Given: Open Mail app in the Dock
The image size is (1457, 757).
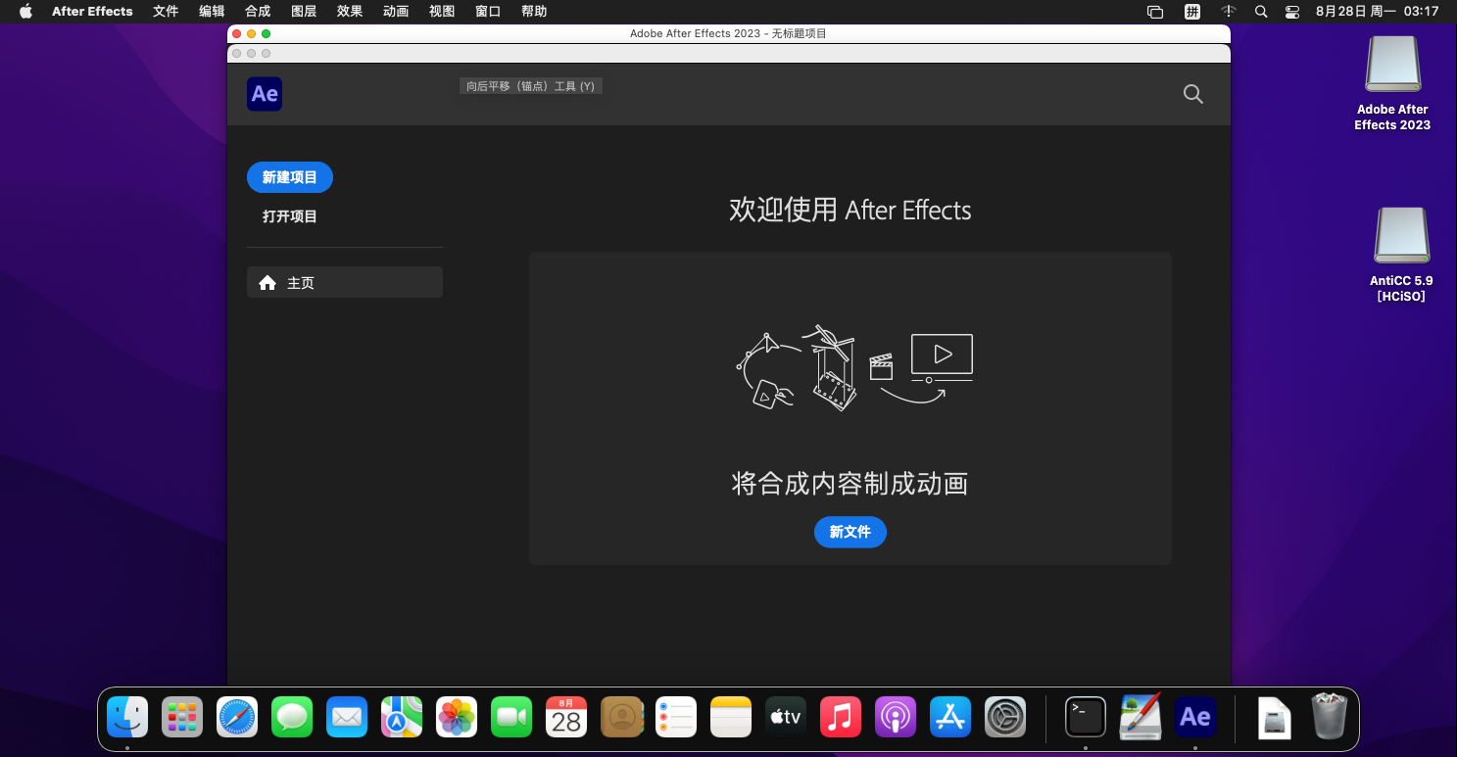Looking at the screenshot, I should [x=347, y=717].
